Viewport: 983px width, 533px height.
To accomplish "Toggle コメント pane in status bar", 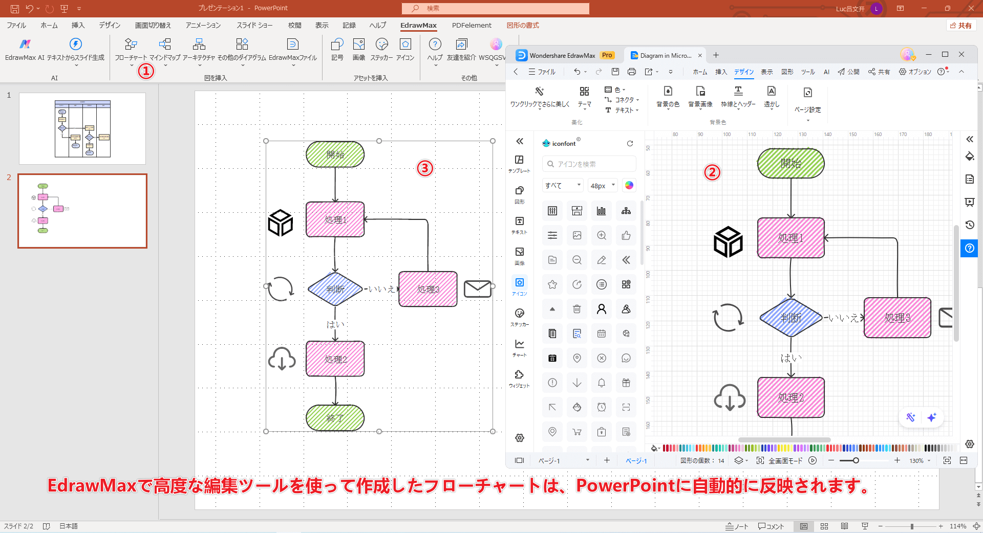I will point(771,526).
